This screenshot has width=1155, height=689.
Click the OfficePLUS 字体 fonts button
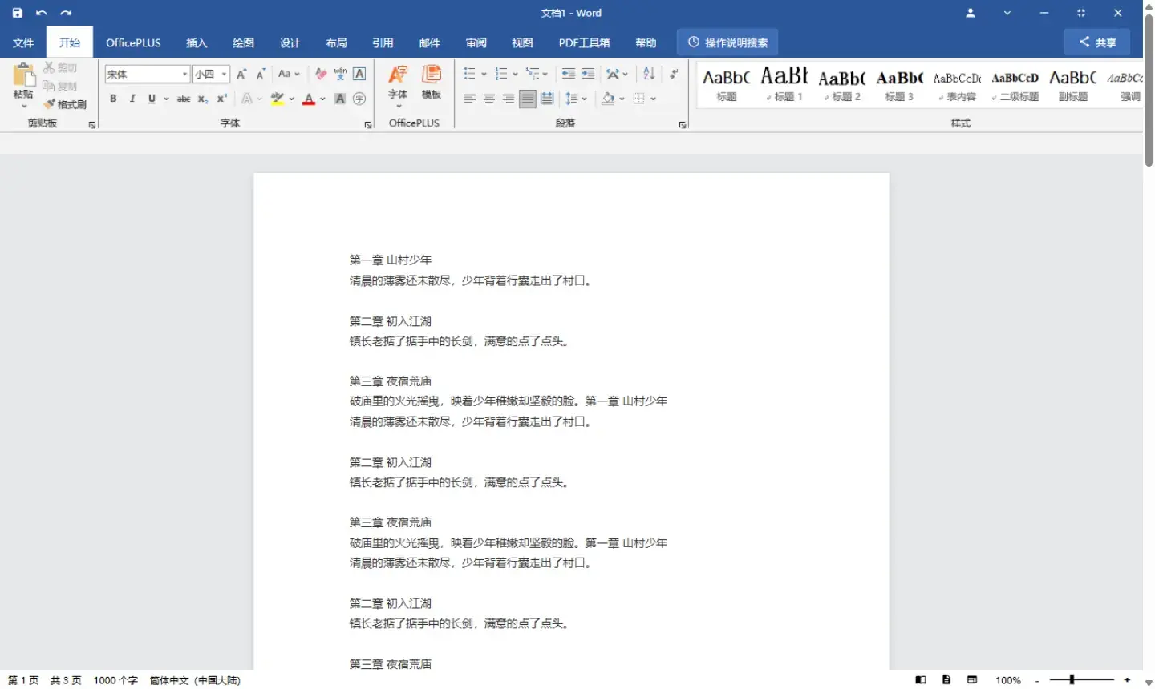click(398, 86)
